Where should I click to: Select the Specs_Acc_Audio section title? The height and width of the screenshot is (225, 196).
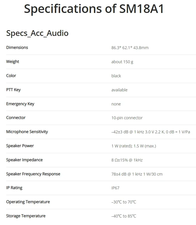point(37,33)
